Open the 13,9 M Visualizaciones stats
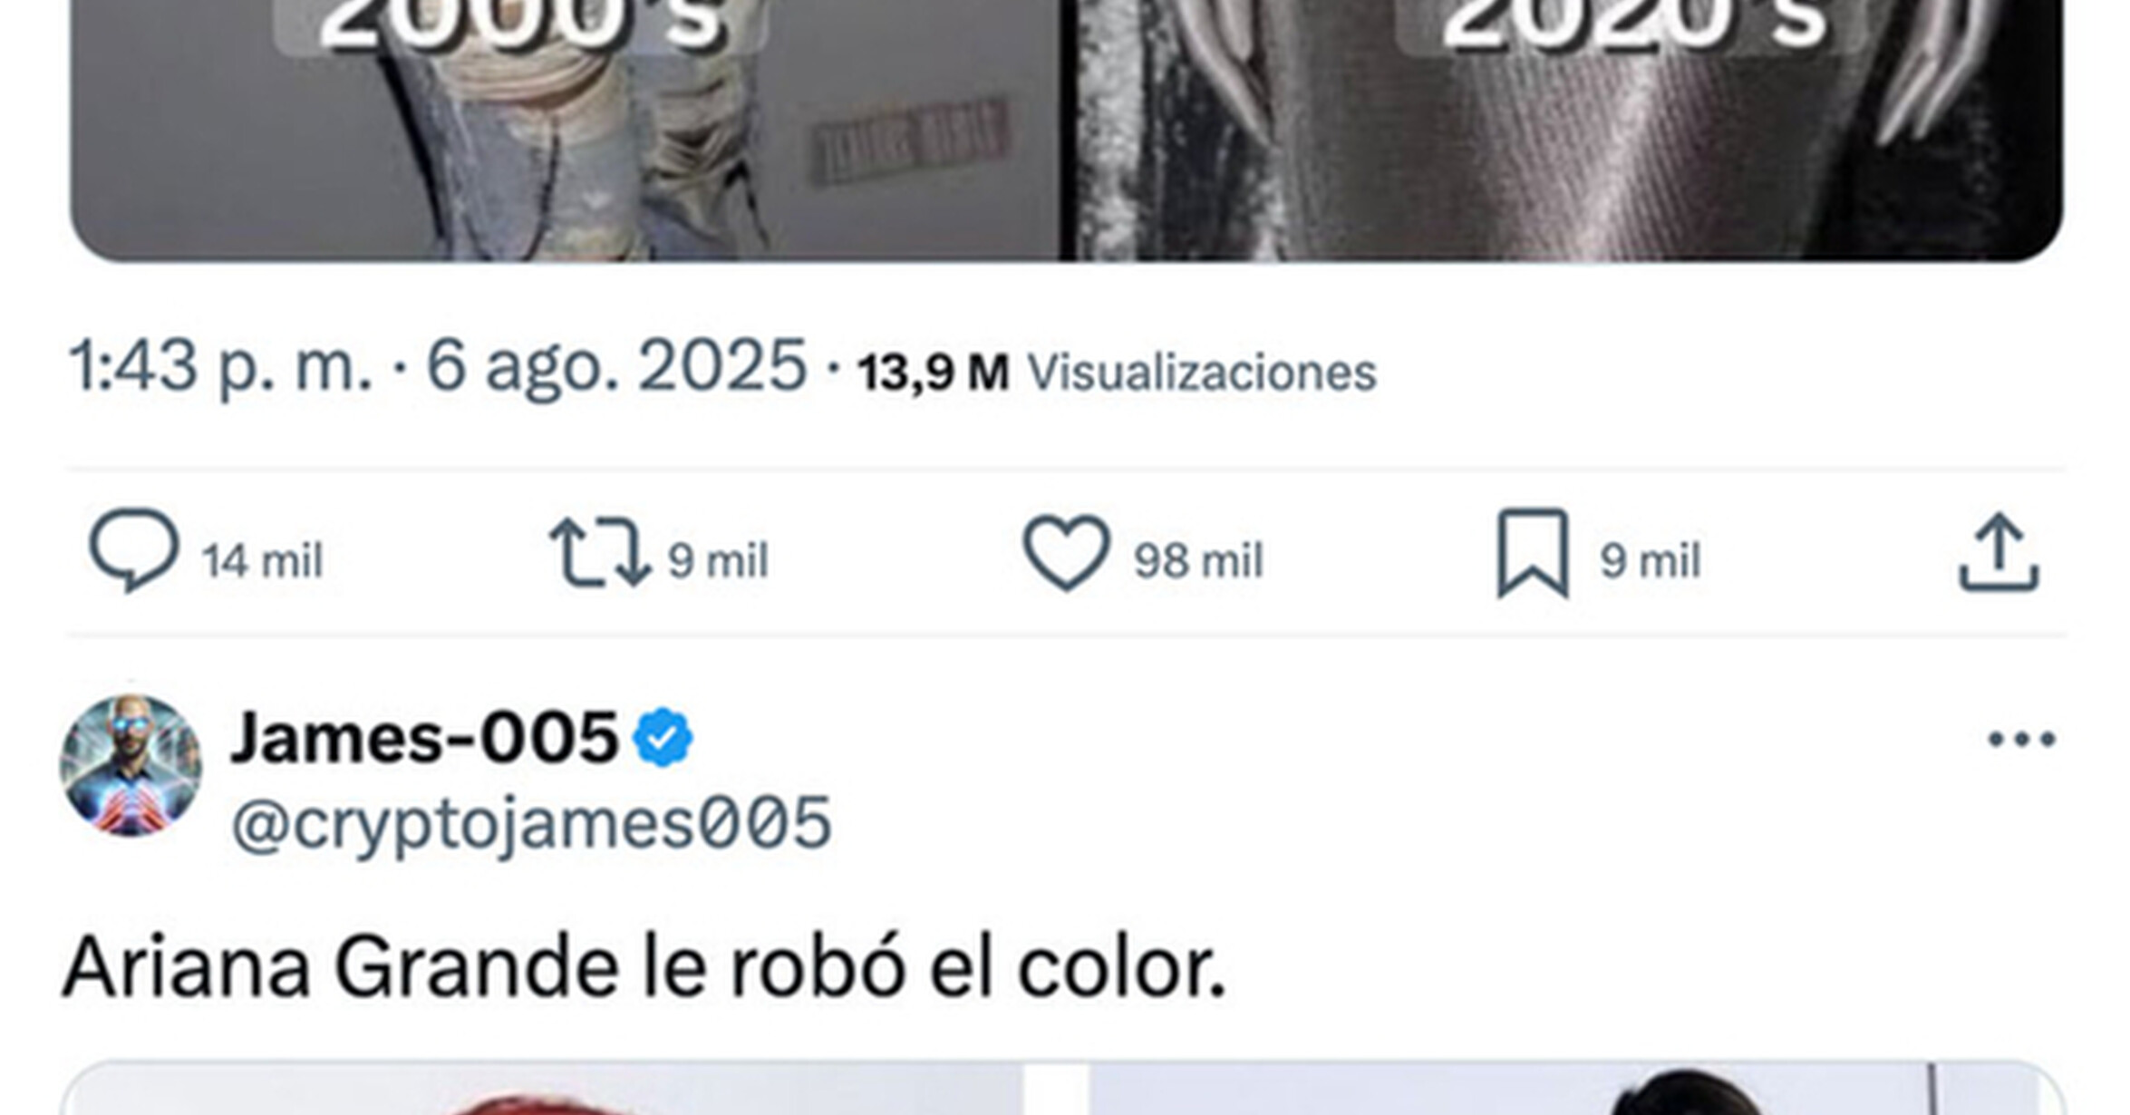The image size is (2130, 1115). click(1117, 373)
